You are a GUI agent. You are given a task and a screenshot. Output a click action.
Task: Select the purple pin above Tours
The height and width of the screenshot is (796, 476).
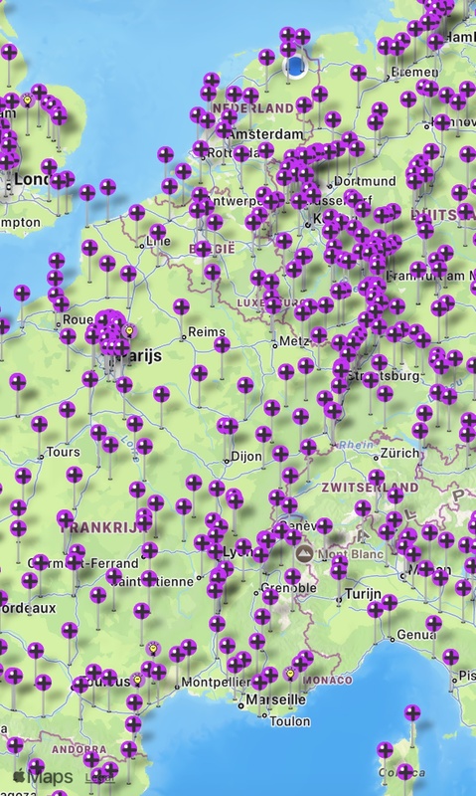(39, 424)
